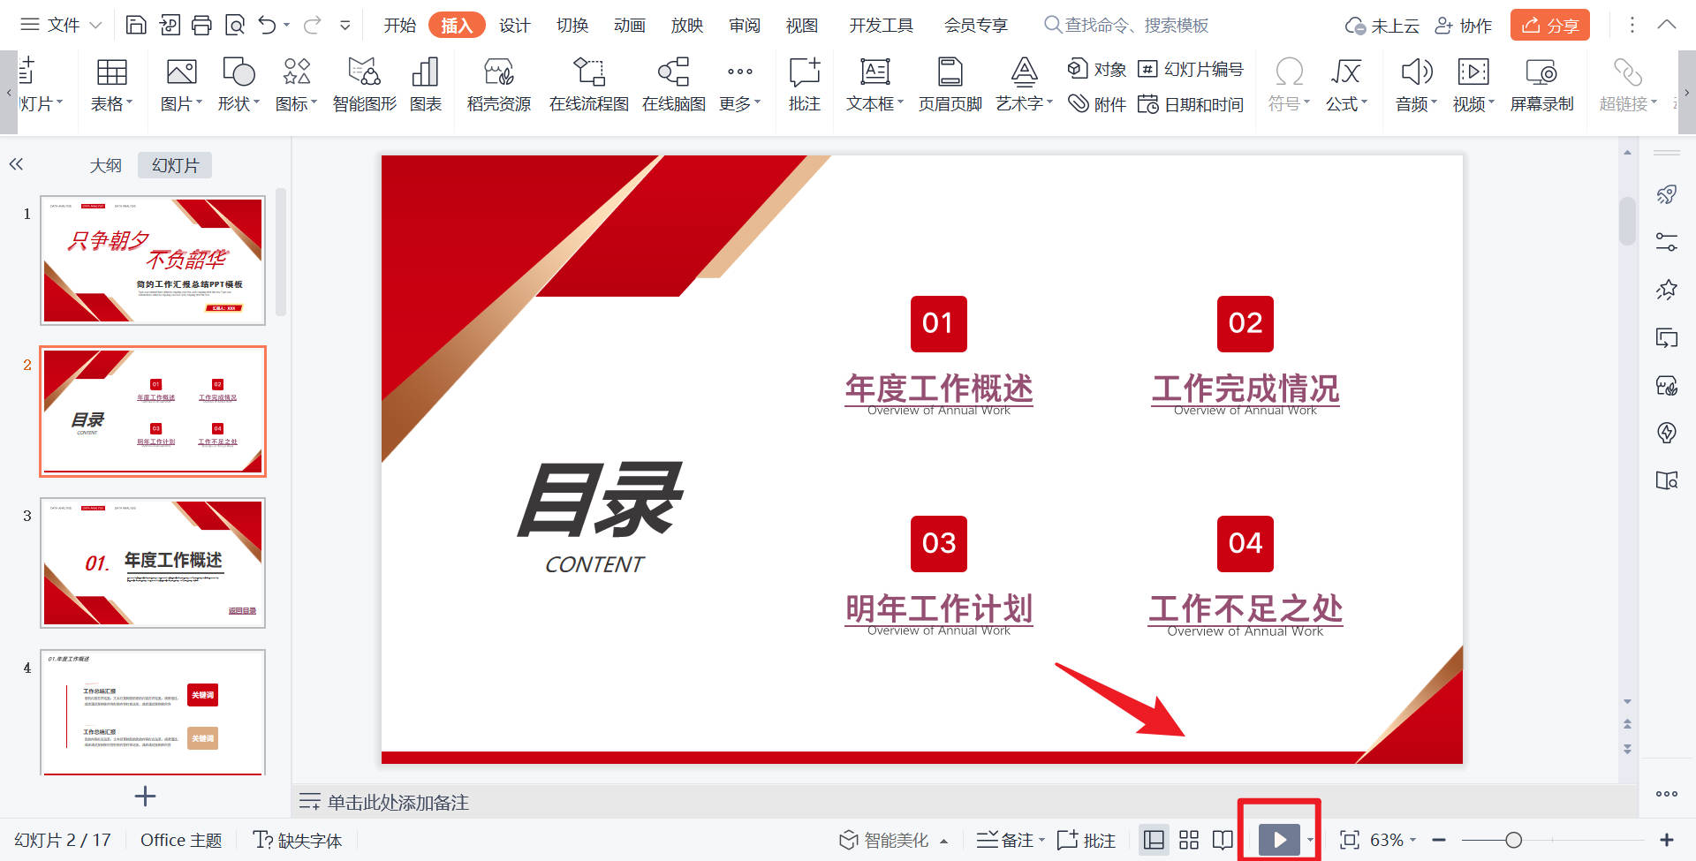Click the zoom slider handle

[x=1513, y=840]
